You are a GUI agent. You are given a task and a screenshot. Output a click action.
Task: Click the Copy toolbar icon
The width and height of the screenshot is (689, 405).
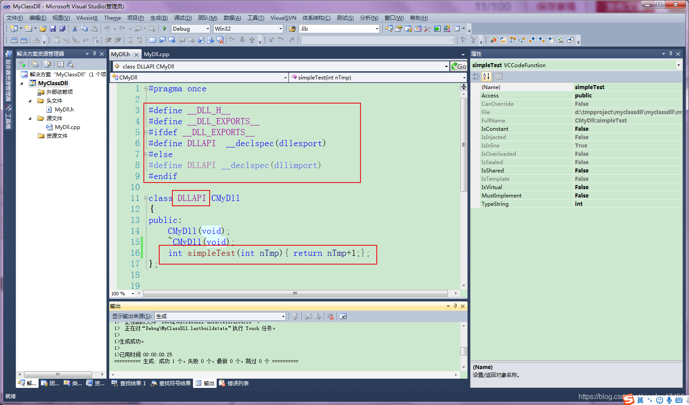point(84,29)
